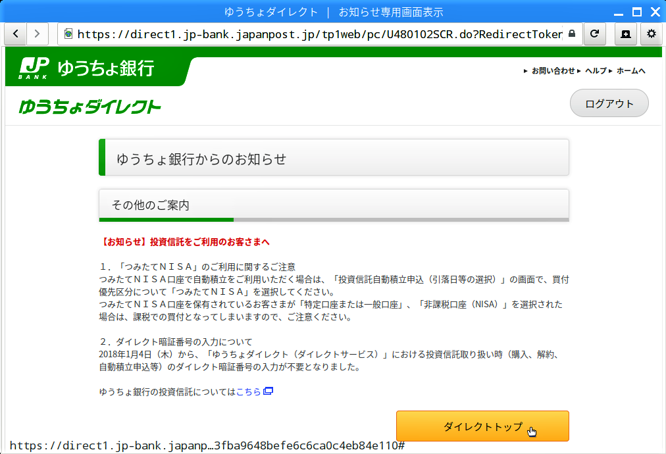The height and width of the screenshot is (454, 666).
Task: Click the ダイレクトトップ button
Action: pyautogui.click(x=482, y=426)
